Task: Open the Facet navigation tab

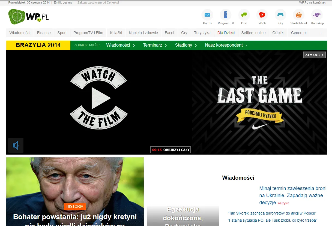Action: pyautogui.click(x=169, y=33)
